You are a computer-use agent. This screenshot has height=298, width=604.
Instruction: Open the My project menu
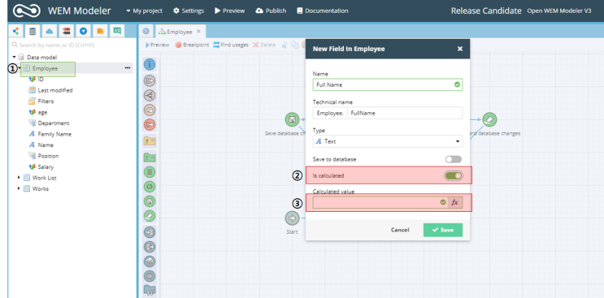coord(144,11)
